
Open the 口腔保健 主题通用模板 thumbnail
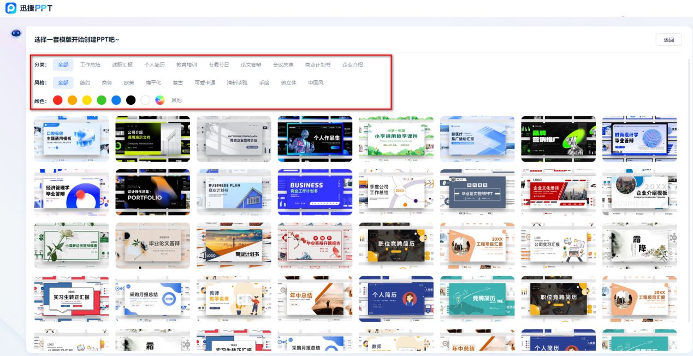point(72,139)
